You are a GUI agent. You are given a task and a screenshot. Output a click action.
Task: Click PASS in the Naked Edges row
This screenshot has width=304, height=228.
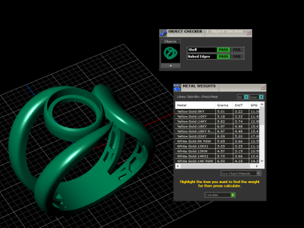tap(223, 56)
